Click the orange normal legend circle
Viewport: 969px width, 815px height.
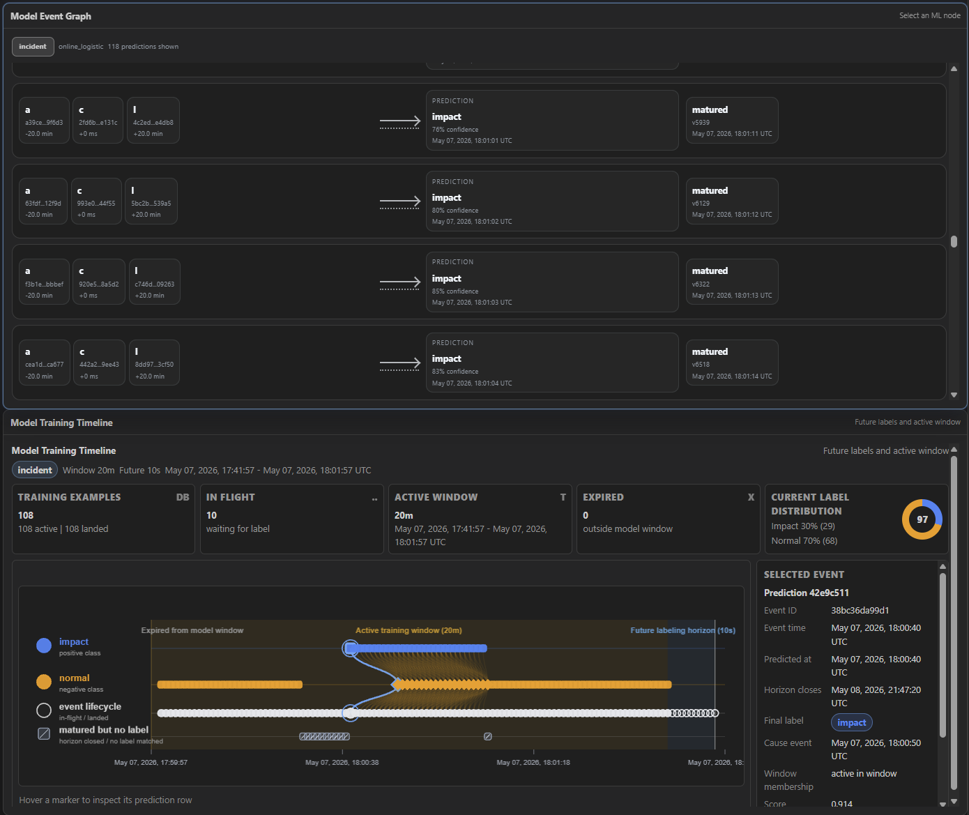(44, 681)
